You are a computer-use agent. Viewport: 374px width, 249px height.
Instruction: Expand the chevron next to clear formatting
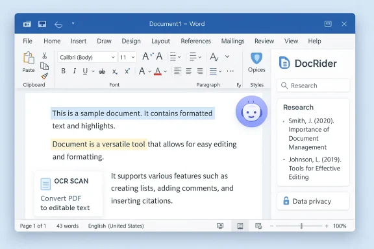227,56
